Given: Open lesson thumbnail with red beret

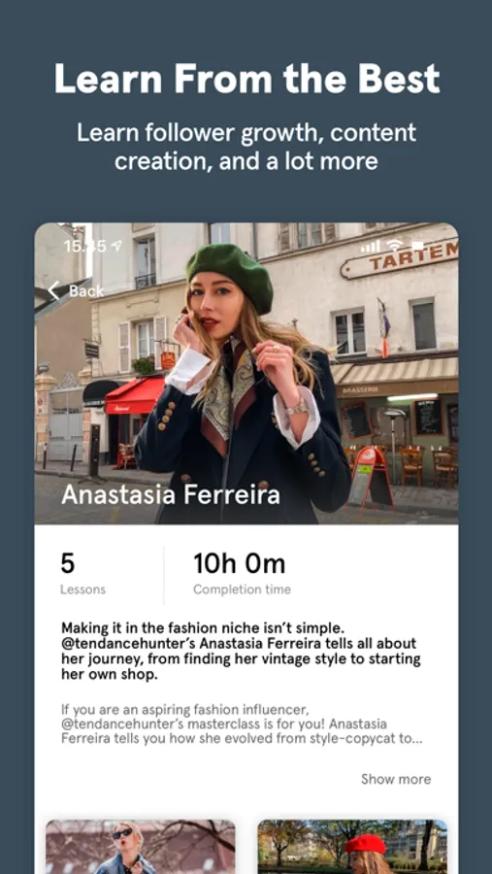Looking at the screenshot, I should point(352,846).
